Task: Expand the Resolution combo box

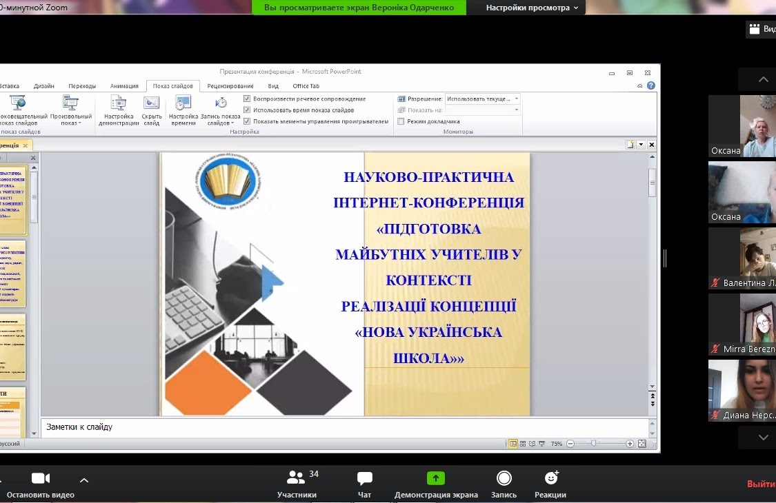Action: click(x=517, y=99)
